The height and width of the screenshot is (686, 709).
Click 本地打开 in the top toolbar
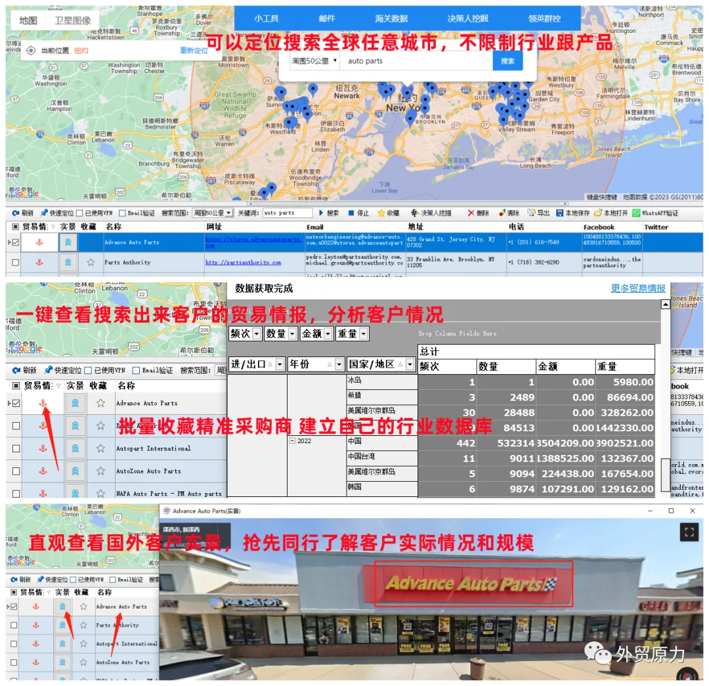click(611, 213)
